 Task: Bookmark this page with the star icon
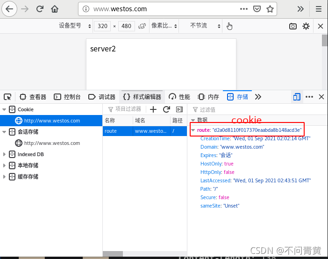click(270, 9)
